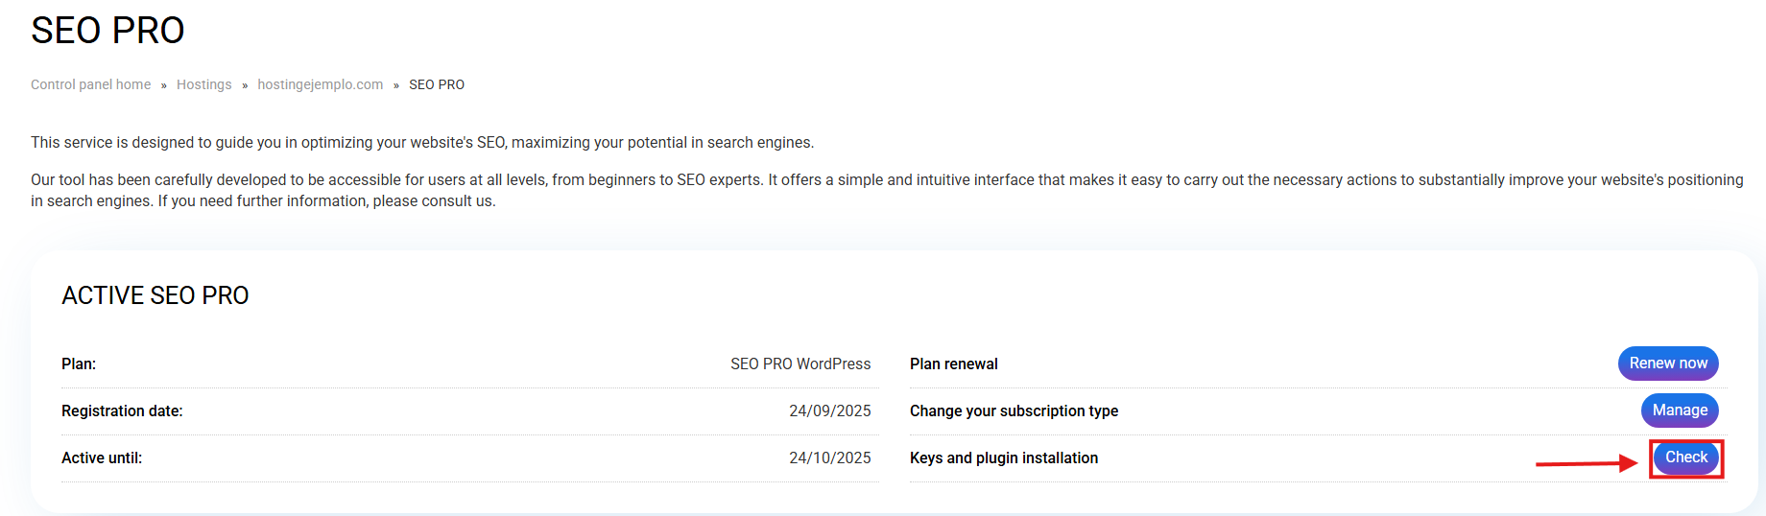Click the paragraph starting with This service is designed
Screen dimensions: 1766x516
422,143
